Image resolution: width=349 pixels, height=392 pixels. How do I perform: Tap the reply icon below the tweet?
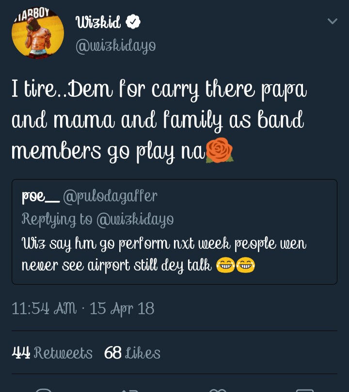pos(44,389)
